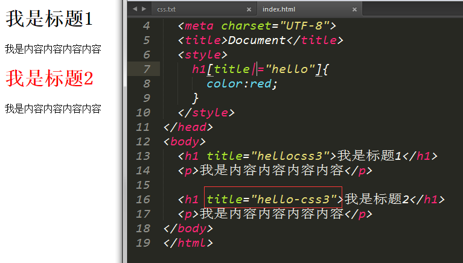Viewport: 463px width, 263px height.
Task: Click line number 19 in the gutter
Action: [143, 242]
